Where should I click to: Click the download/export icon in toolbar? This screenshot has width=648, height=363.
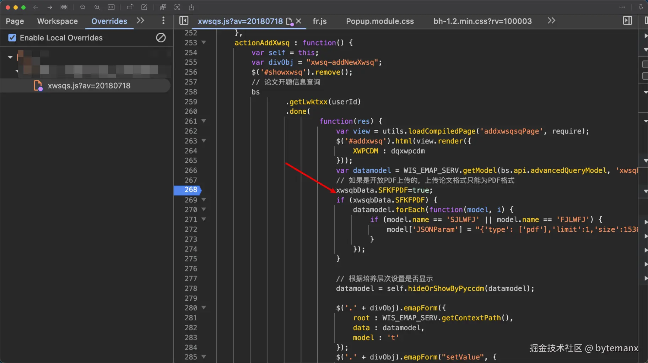(191, 7)
